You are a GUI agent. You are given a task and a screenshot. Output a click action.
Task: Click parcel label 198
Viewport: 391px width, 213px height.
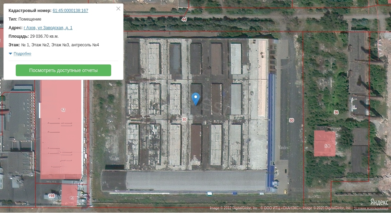pyautogui.click(x=51, y=196)
